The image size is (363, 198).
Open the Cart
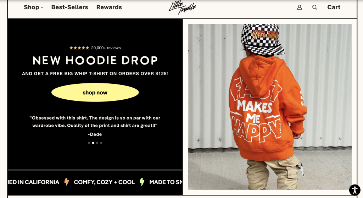tap(334, 7)
